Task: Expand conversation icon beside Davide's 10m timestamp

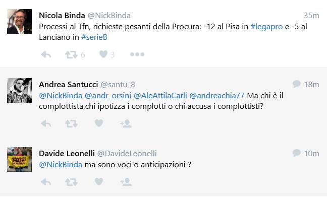Action: point(296,153)
